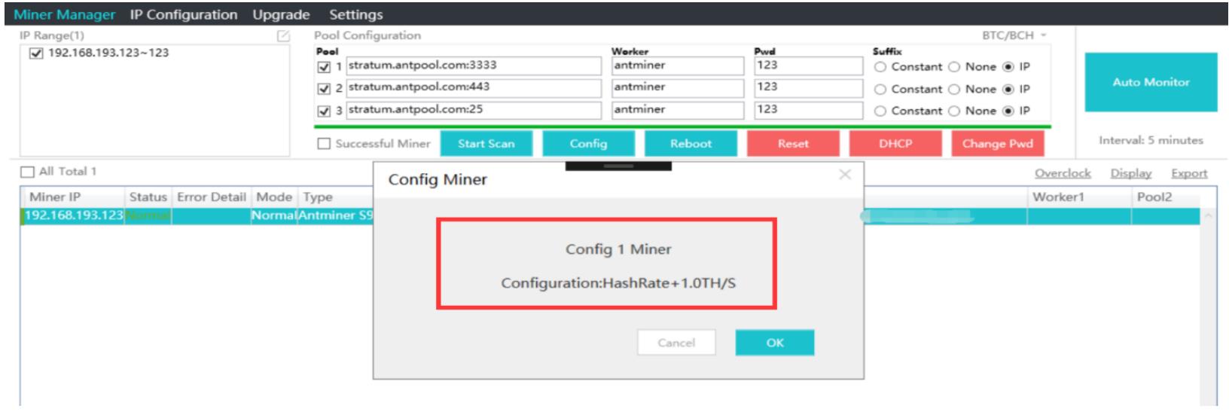This screenshot has height=415, width=1229.
Task: Open the Display link
Action: [x=1131, y=173]
